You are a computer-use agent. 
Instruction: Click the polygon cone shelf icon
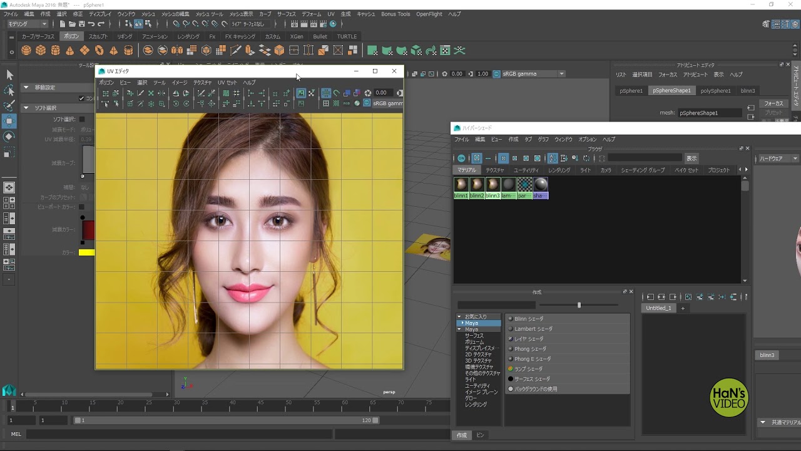[x=70, y=51]
